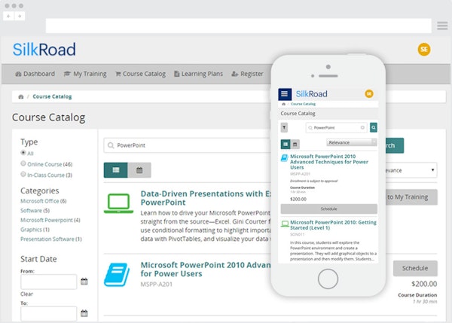The height and width of the screenshot is (323, 452).
Task: Click the To start date input field
Action: [x=49, y=313]
